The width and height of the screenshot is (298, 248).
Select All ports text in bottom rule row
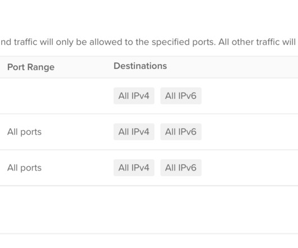24,168
